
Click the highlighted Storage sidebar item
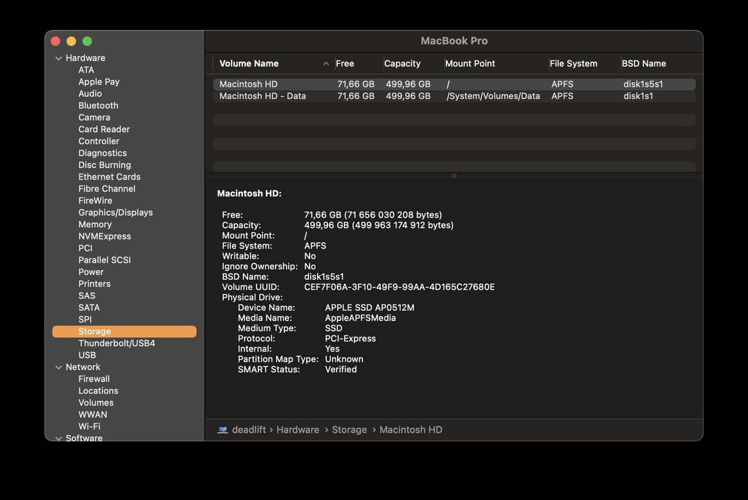[x=124, y=331]
